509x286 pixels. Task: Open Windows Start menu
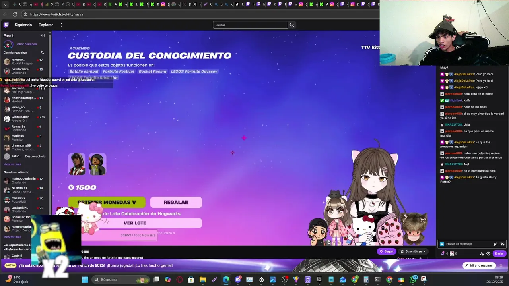tap(85, 280)
